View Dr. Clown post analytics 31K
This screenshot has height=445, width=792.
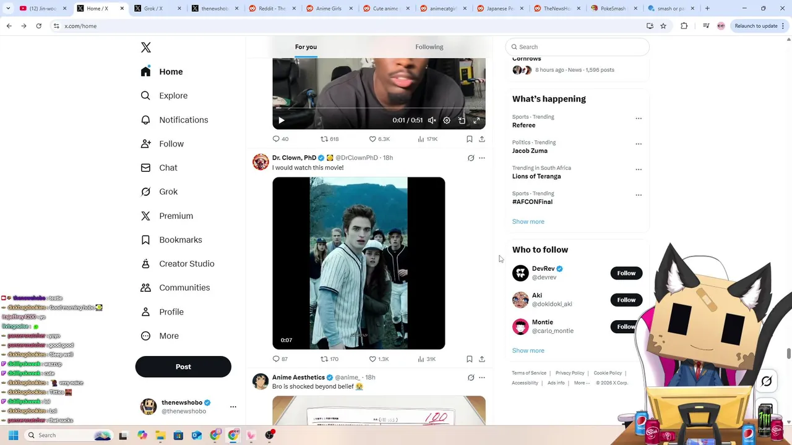click(427, 359)
